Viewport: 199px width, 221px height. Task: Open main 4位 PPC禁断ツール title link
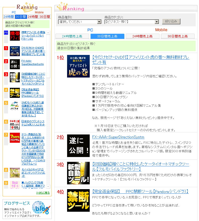tap(140, 191)
